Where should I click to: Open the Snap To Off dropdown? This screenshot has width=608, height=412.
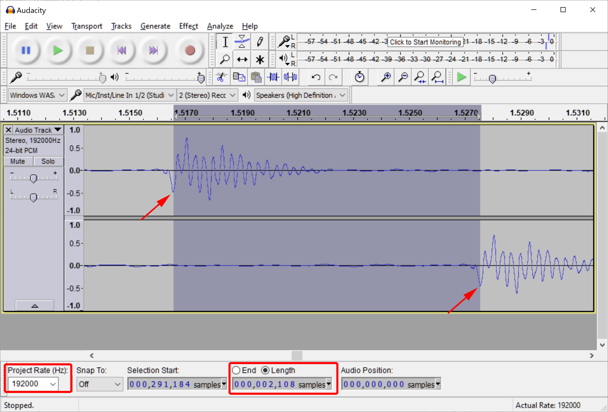[100, 384]
